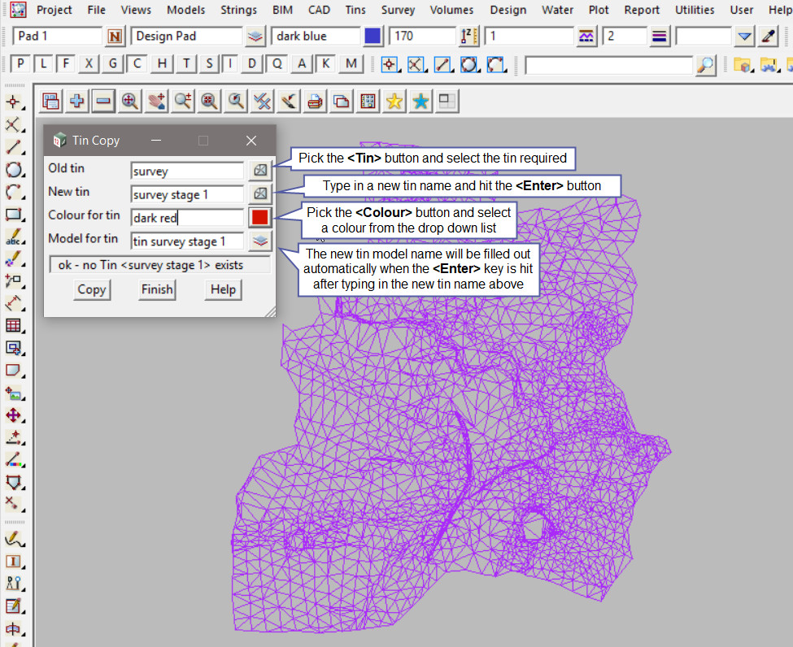
Task: Toggle the L snap button
Action: click(43, 64)
